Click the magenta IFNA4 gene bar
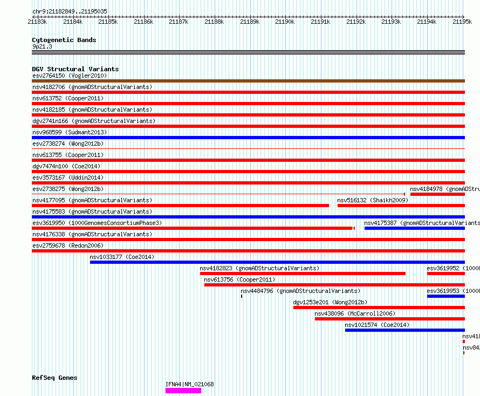Viewport: 480px width, 396px height. tap(183, 391)
